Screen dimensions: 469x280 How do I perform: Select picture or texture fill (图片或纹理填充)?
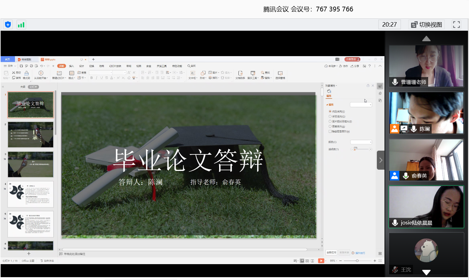[330, 121]
